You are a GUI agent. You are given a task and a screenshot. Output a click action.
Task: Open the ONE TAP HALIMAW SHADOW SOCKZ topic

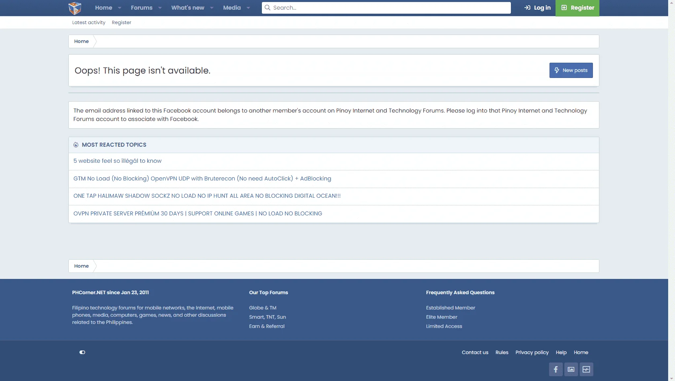point(207,196)
